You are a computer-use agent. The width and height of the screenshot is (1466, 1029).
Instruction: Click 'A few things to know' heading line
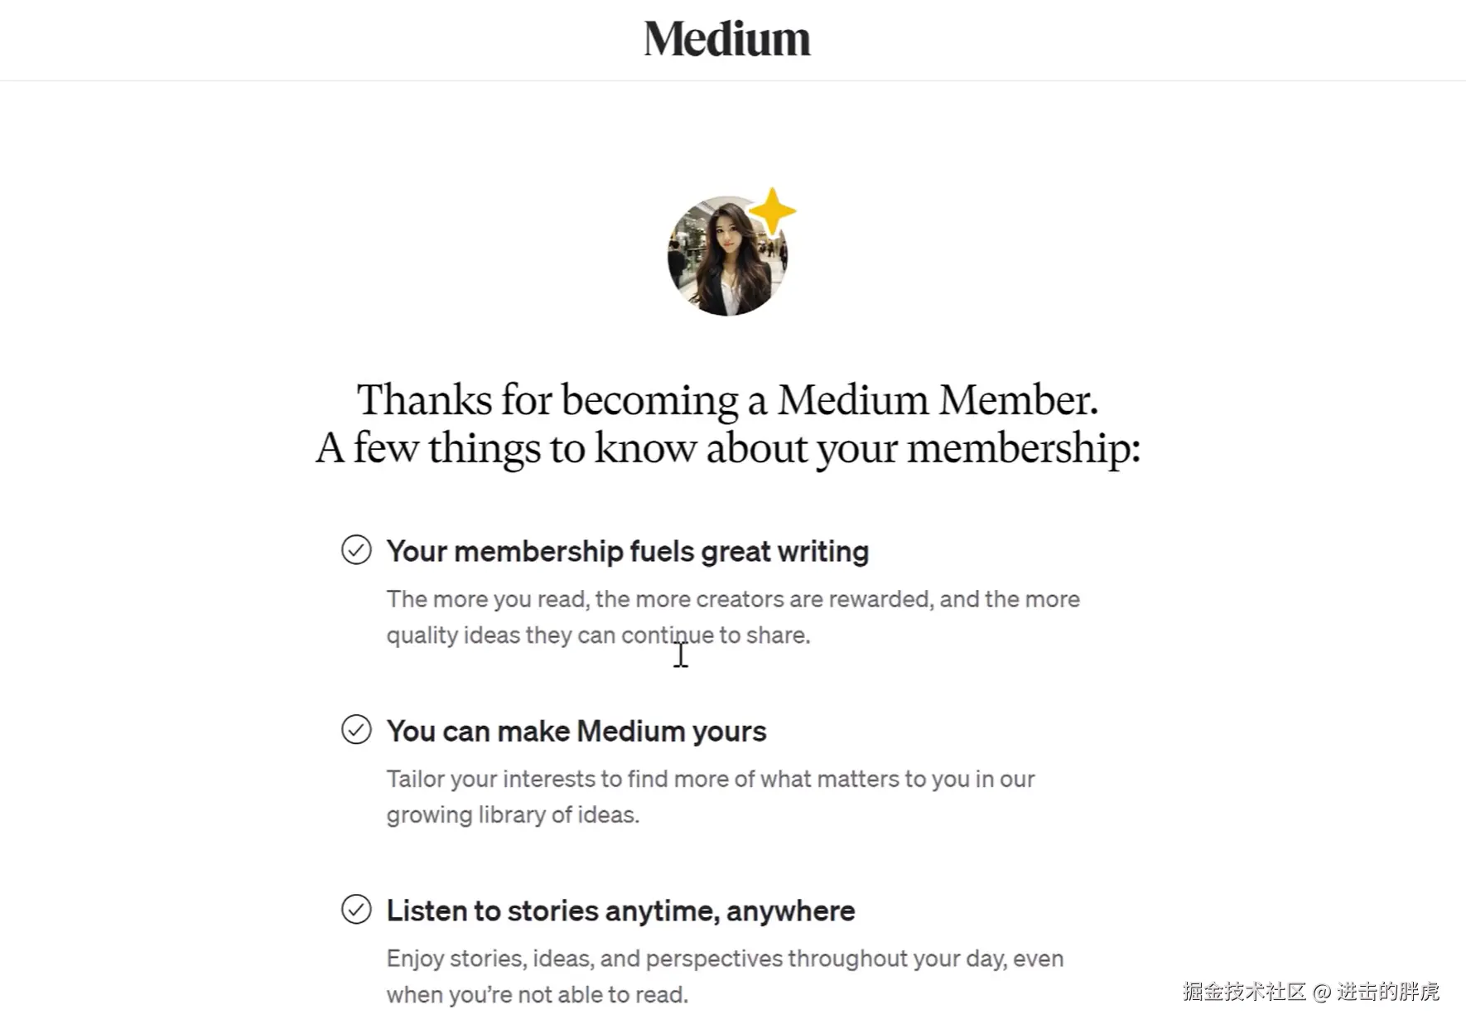pos(727,448)
